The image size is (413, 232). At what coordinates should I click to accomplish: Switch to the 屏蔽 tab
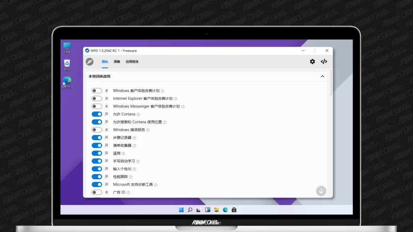point(117,62)
